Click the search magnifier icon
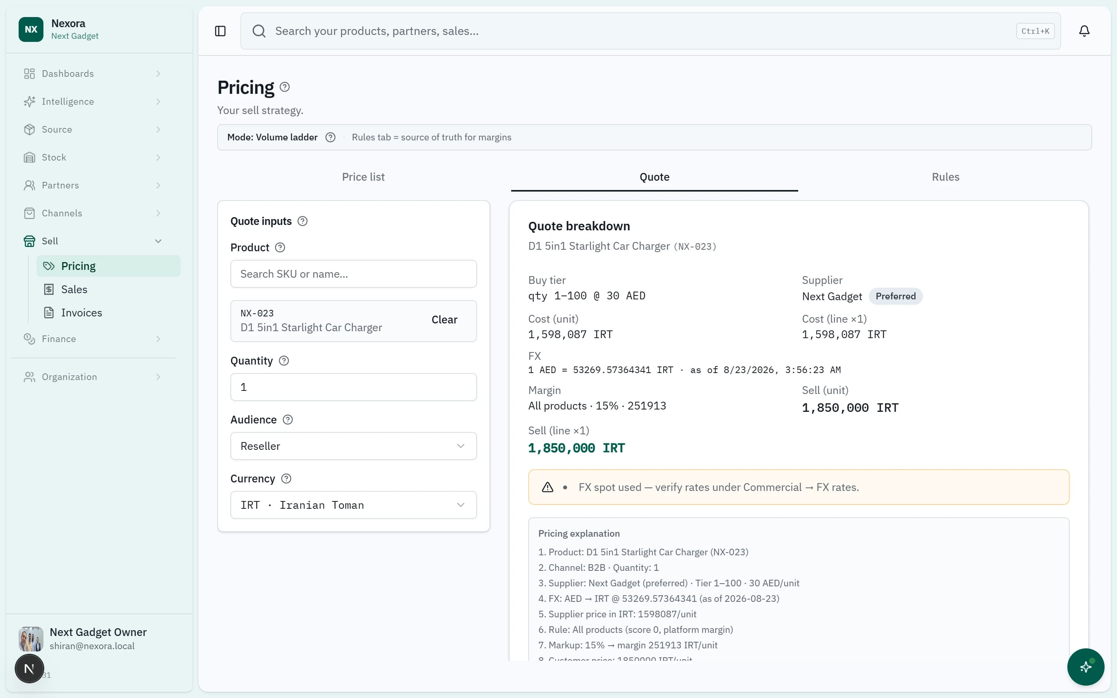Viewport: 1117px width, 698px height. (259, 31)
